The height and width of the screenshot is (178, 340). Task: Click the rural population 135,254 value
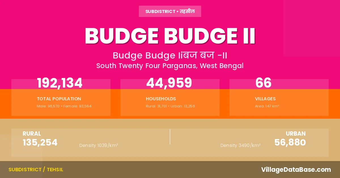pyautogui.click(x=40, y=143)
